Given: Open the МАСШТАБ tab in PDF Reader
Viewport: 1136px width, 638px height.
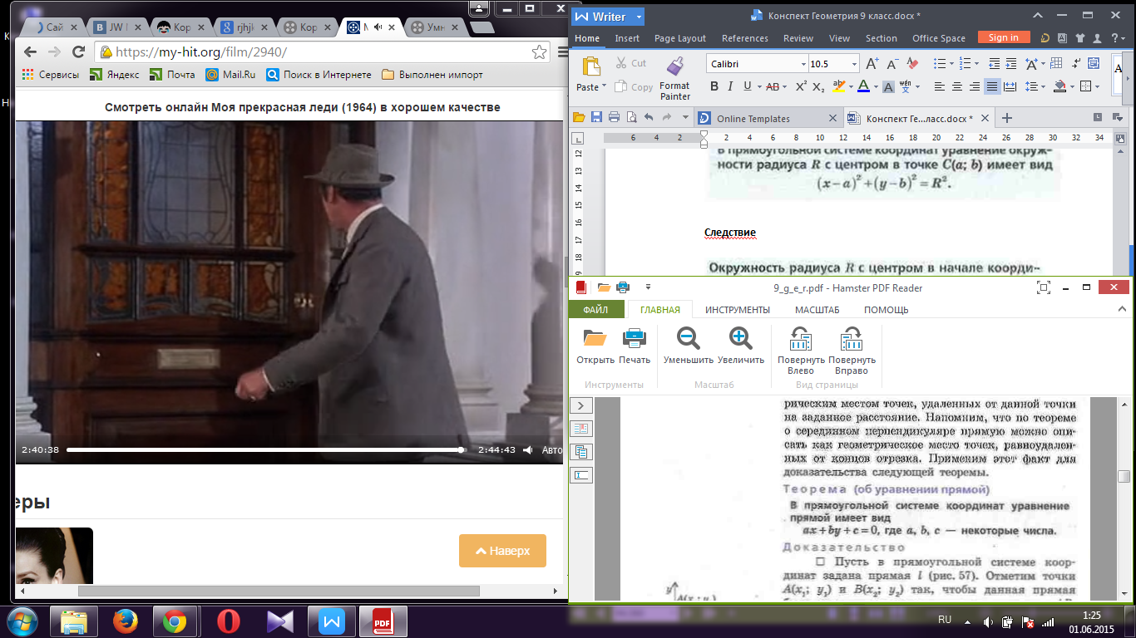Looking at the screenshot, I should click(x=817, y=310).
